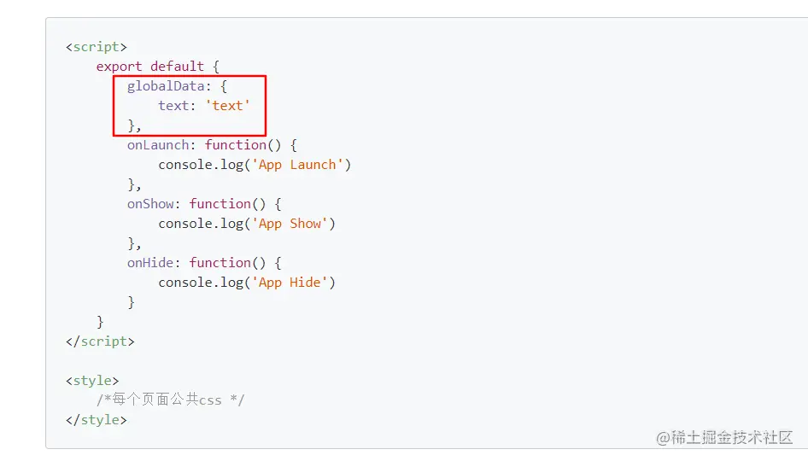Image resolution: width=808 pixels, height=461 pixels.
Task: Click the export default keyword line
Action: pyautogui.click(x=149, y=67)
